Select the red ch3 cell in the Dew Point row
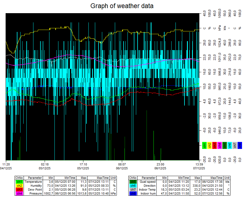Viewport: 244px width, 201px height. point(19,190)
